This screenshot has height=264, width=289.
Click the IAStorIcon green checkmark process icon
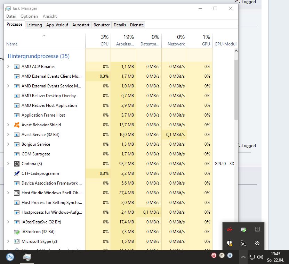pyautogui.click(x=17, y=232)
